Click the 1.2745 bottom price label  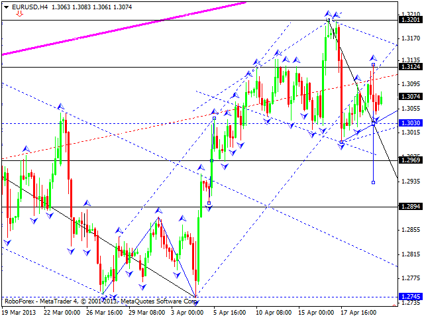[411, 297]
